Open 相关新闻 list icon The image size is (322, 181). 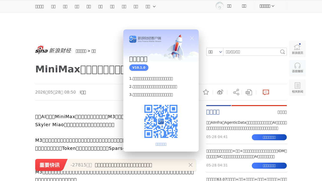297,87
